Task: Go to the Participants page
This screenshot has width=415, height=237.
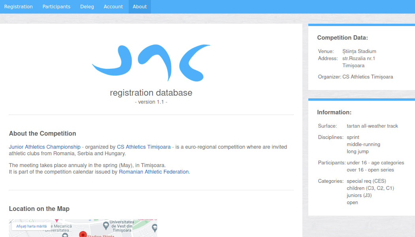Action: point(57,7)
